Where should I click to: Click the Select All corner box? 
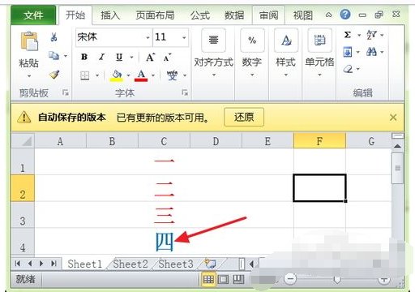pos(23,140)
